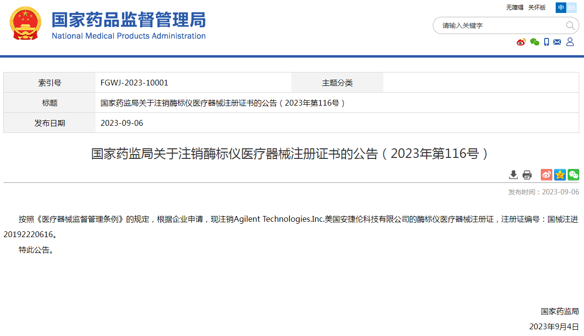Click the date 2023年9月4日
Screen dimensions: 584x336
554,326
